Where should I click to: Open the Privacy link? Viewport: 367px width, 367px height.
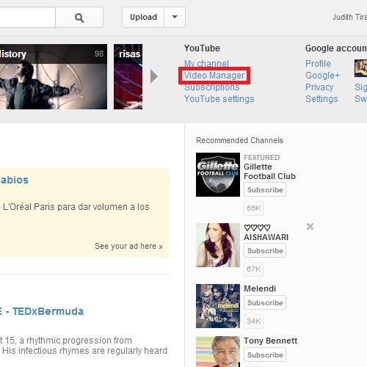[x=319, y=87]
